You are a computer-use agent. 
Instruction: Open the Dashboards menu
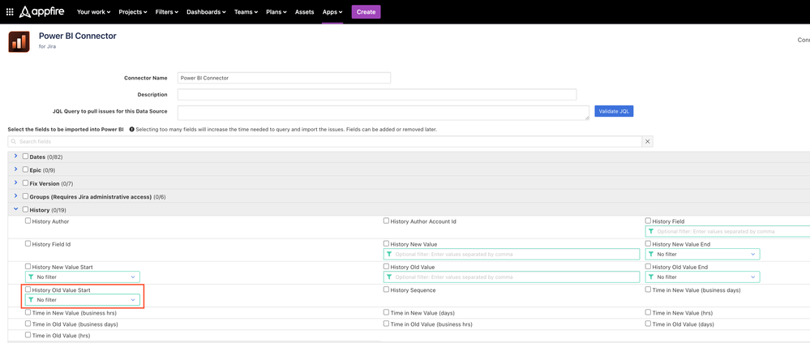coord(206,12)
